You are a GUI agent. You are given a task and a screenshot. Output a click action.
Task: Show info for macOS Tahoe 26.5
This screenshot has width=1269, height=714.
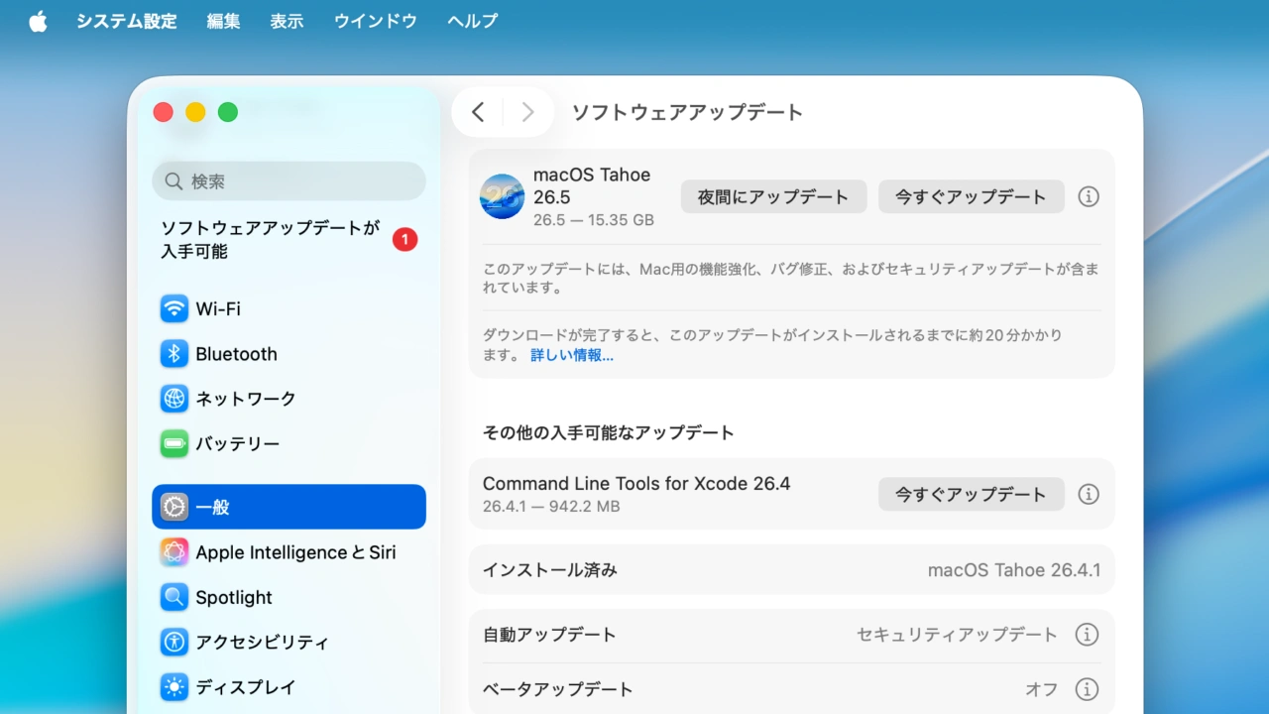point(1089,196)
